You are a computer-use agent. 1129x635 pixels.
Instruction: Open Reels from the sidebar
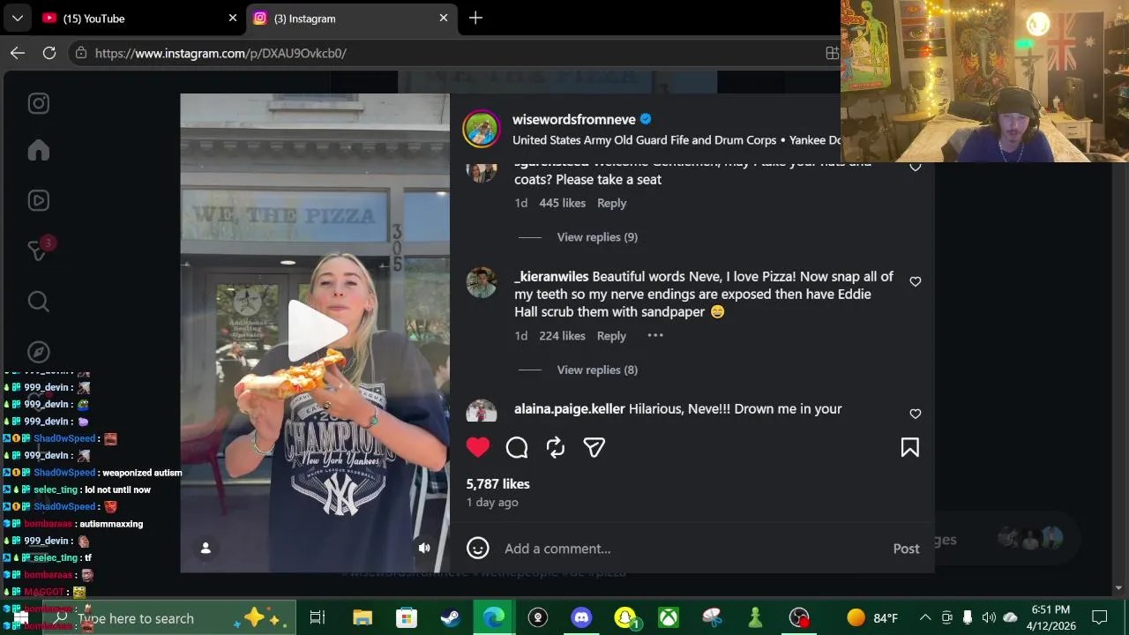tap(38, 200)
